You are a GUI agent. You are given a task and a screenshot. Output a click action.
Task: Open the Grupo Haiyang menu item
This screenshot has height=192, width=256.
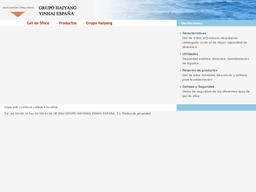(x=99, y=23)
